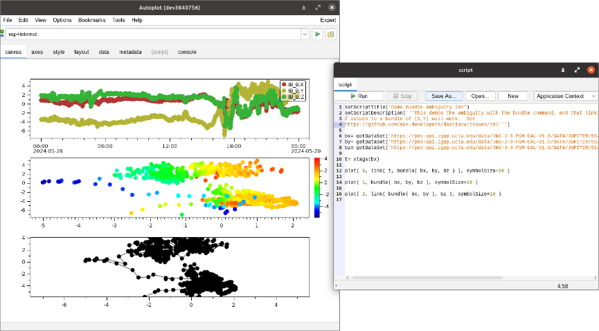Switch to the layout tab

[x=82, y=52]
